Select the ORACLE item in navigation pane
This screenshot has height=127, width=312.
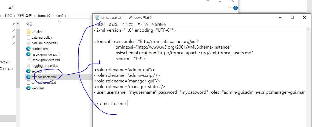pos(8,69)
